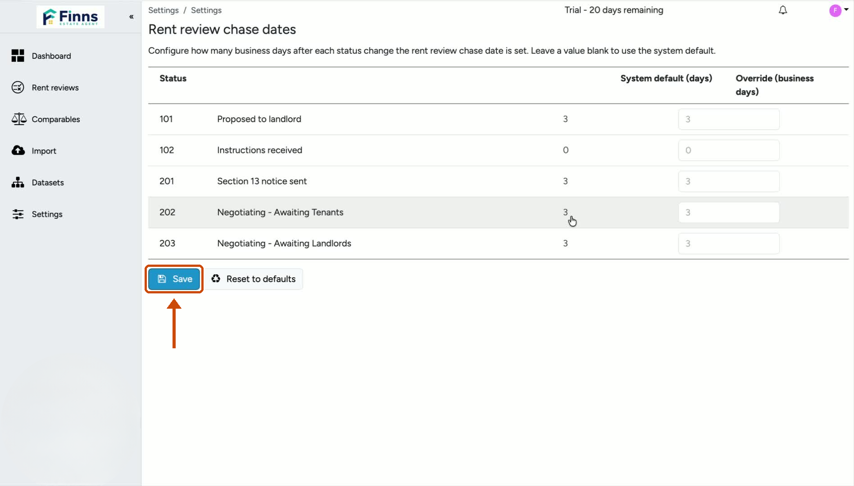Open the Dashboard menu item
The width and height of the screenshot is (854, 486).
[51, 56]
